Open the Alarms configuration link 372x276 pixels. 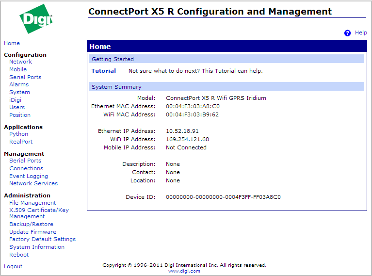[x=19, y=84]
